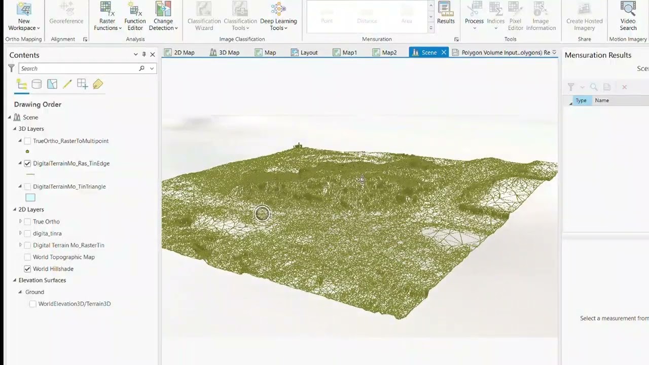This screenshot has height=365, width=649.
Task: Launch the Function Editor
Action: click(135, 17)
